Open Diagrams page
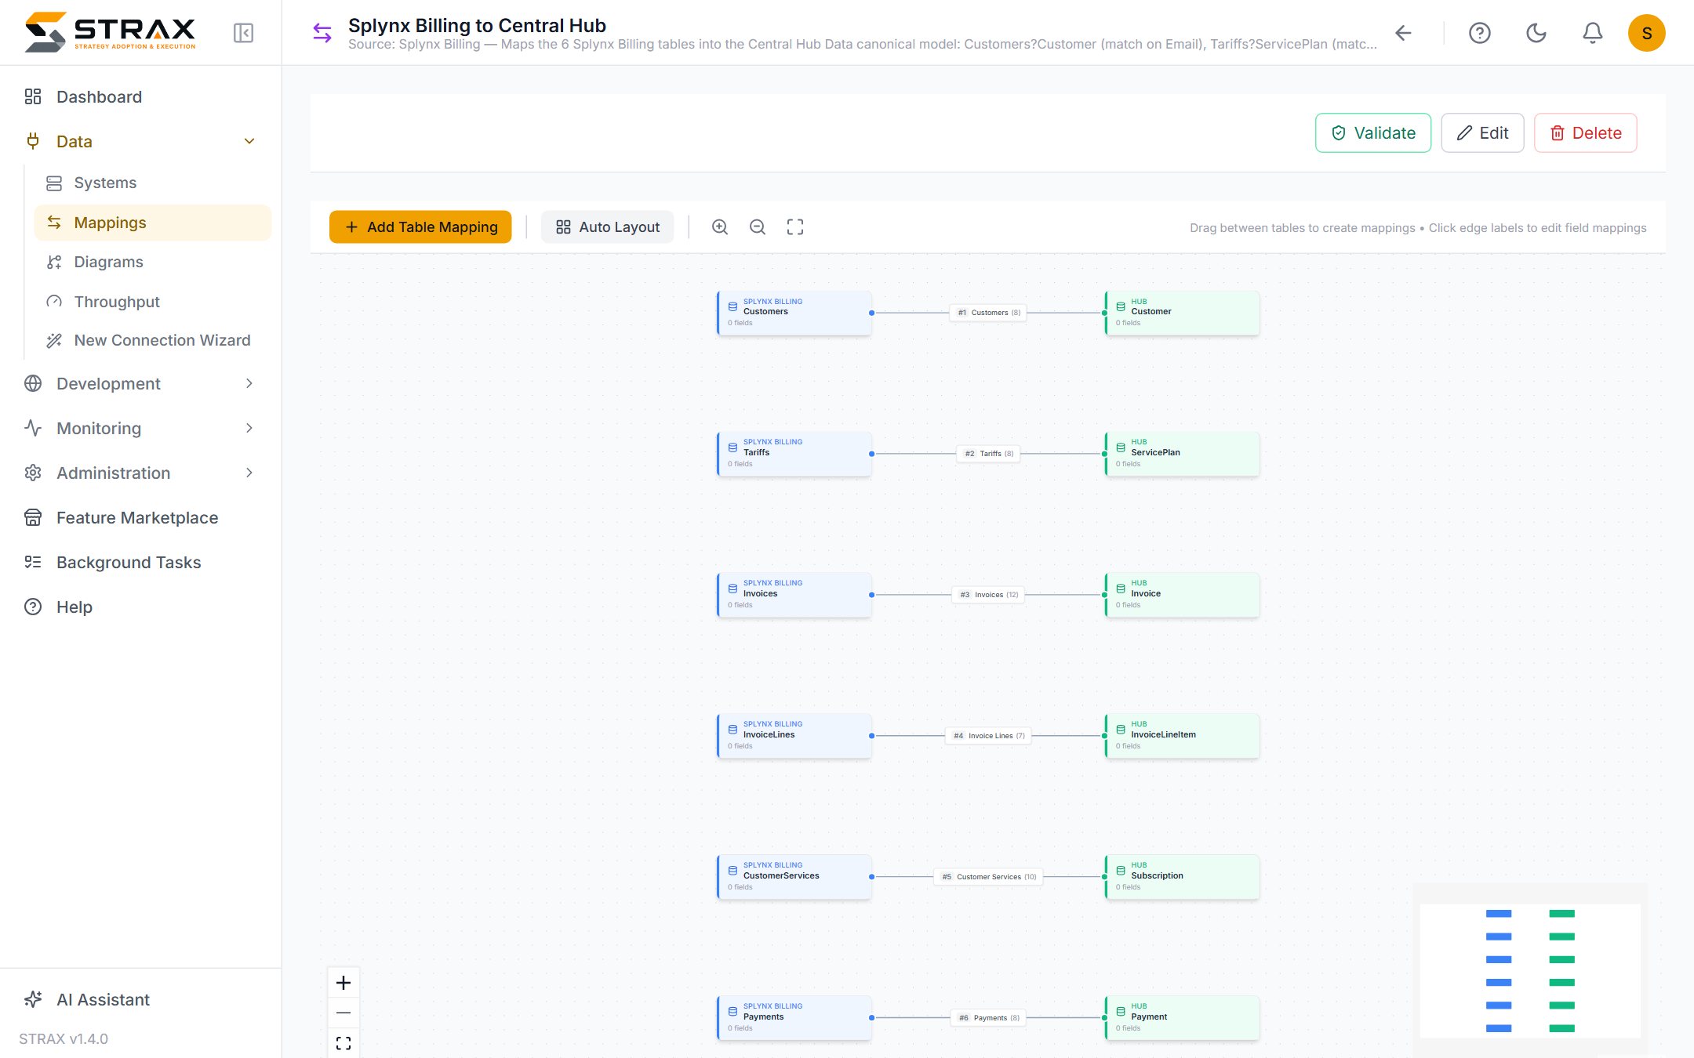 [x=153, y=262]
